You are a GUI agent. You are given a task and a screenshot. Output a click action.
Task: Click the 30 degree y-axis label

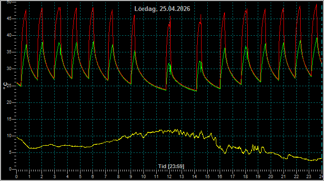(x=9, y=69)
